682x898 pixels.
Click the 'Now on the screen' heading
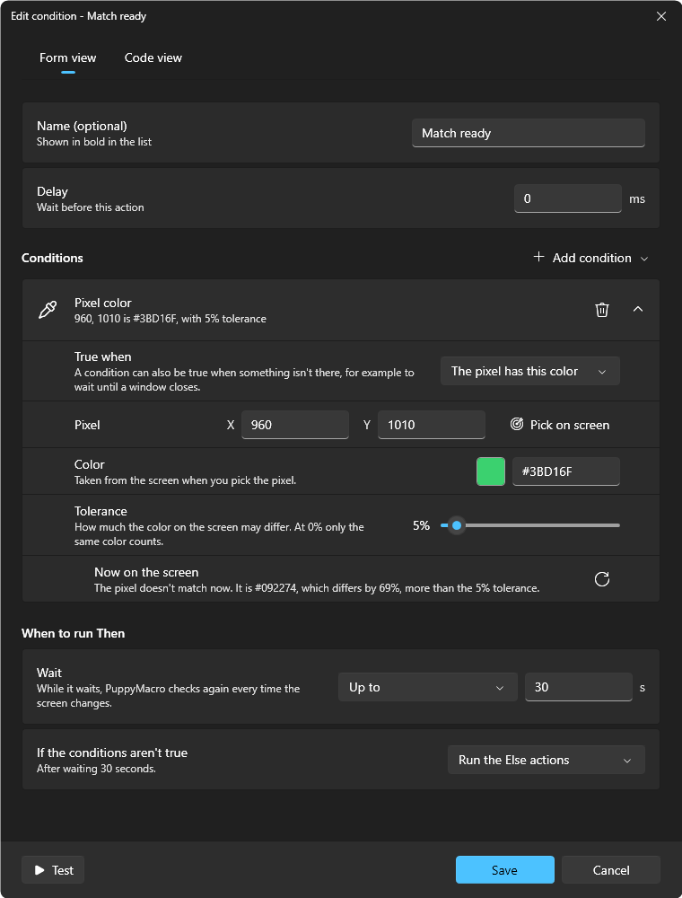(146, 572)
